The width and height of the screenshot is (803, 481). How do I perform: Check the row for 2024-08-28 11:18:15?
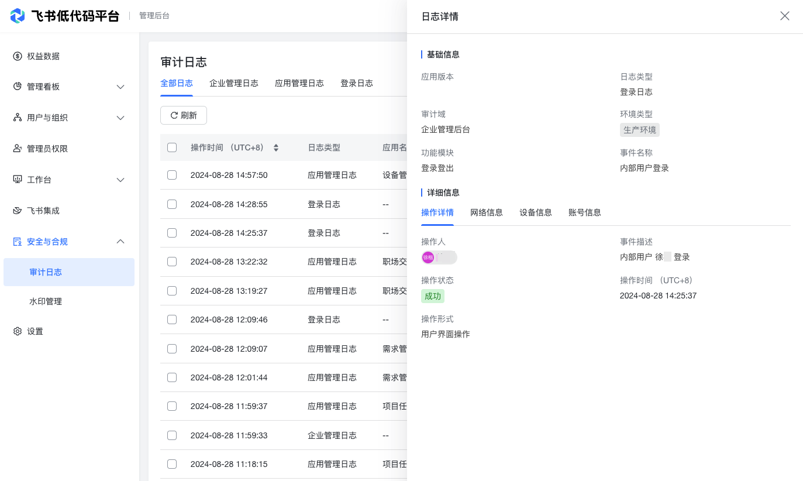pyautogui.click(x=172, y=464)
